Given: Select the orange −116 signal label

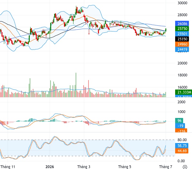Looking at the screenshot, I should [181, 130].
